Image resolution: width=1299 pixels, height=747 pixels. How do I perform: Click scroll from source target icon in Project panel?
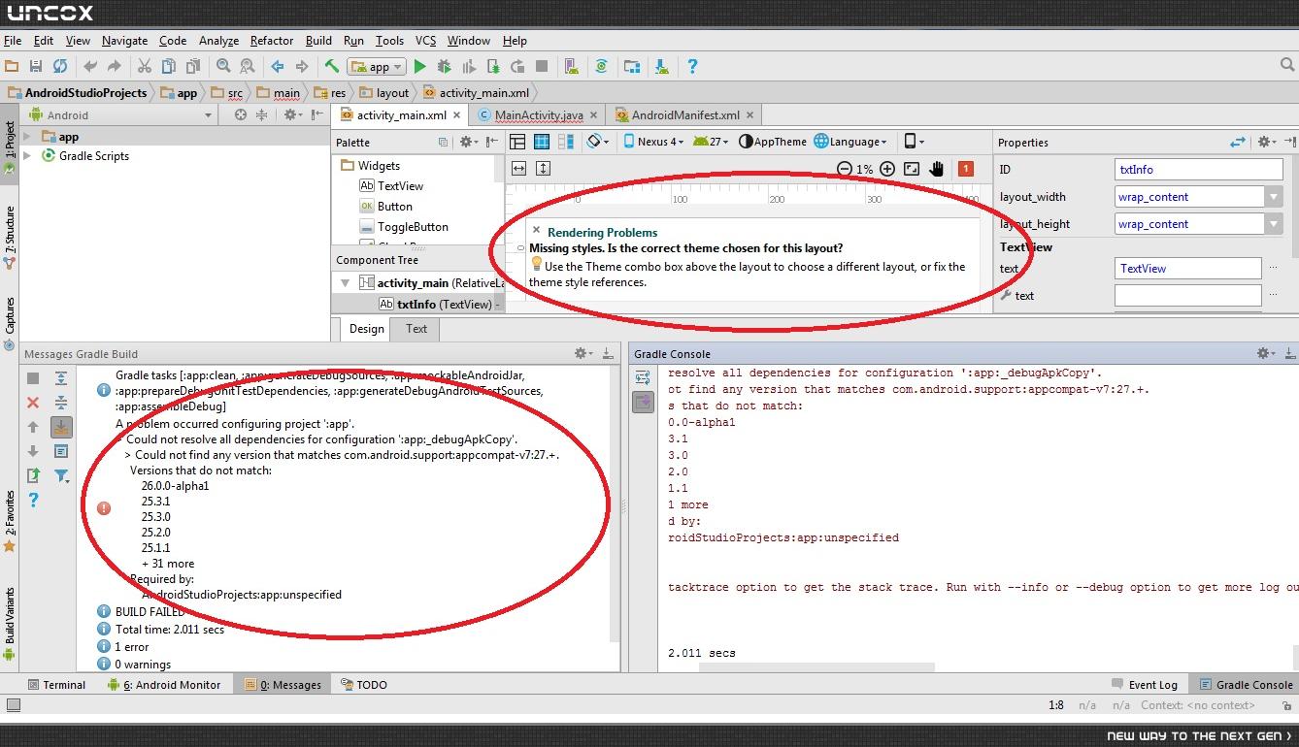[241, 114]
